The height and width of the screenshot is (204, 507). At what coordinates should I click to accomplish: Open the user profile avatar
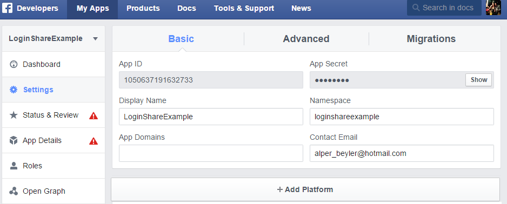coord(493,8)
